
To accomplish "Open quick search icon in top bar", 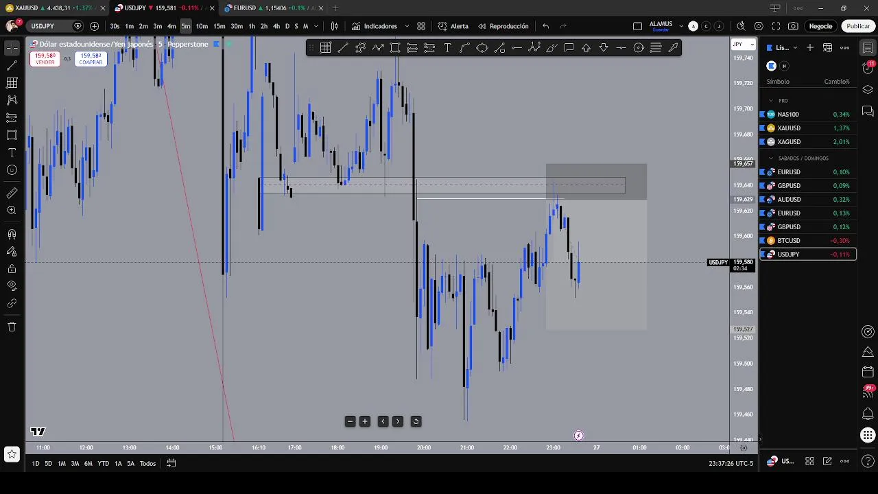I will click(741, 26).
